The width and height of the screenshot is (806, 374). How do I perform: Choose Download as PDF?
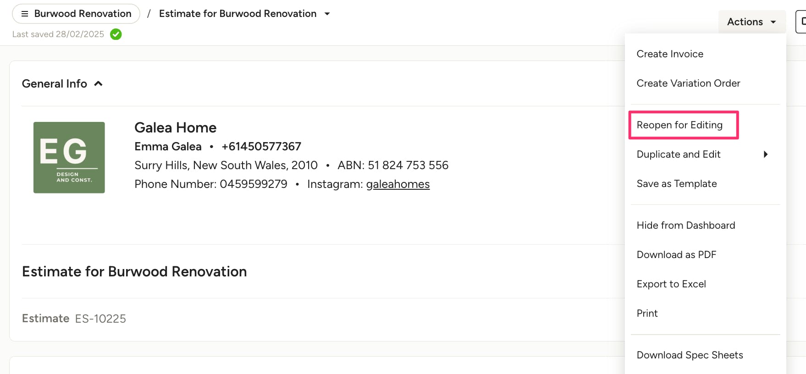[676, 255]
